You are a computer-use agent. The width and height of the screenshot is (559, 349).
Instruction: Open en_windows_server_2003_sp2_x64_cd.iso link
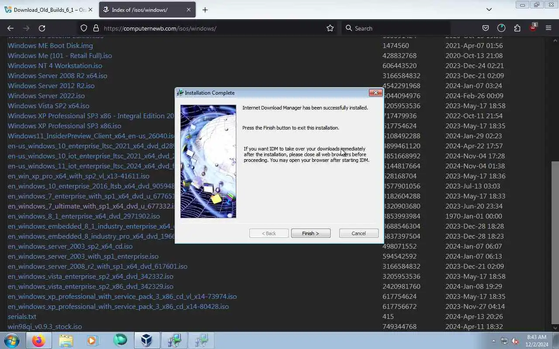[70, 246]
